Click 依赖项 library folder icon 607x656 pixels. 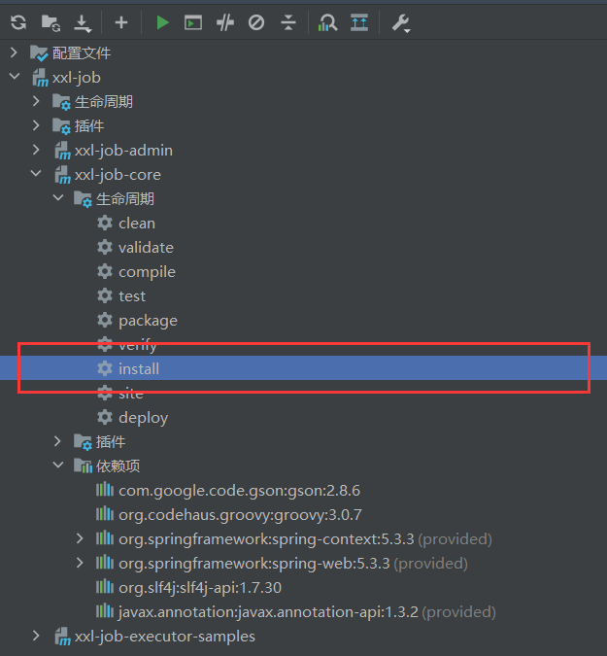tap(83, 466)
